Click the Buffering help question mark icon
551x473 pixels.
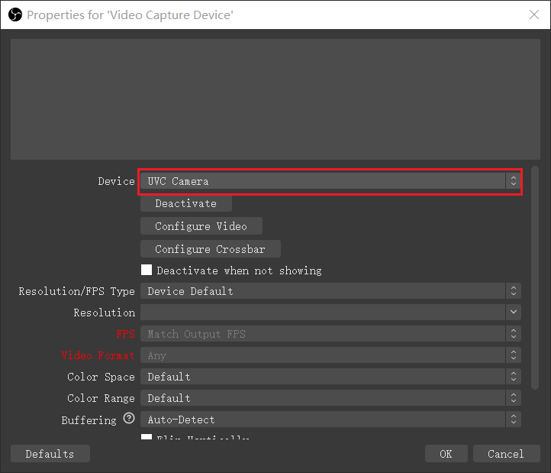tap(129, 420)
